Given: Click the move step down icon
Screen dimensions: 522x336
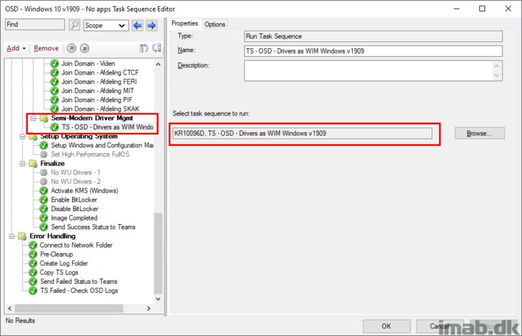Looking at the screenshot, I should tap(84, 48).
